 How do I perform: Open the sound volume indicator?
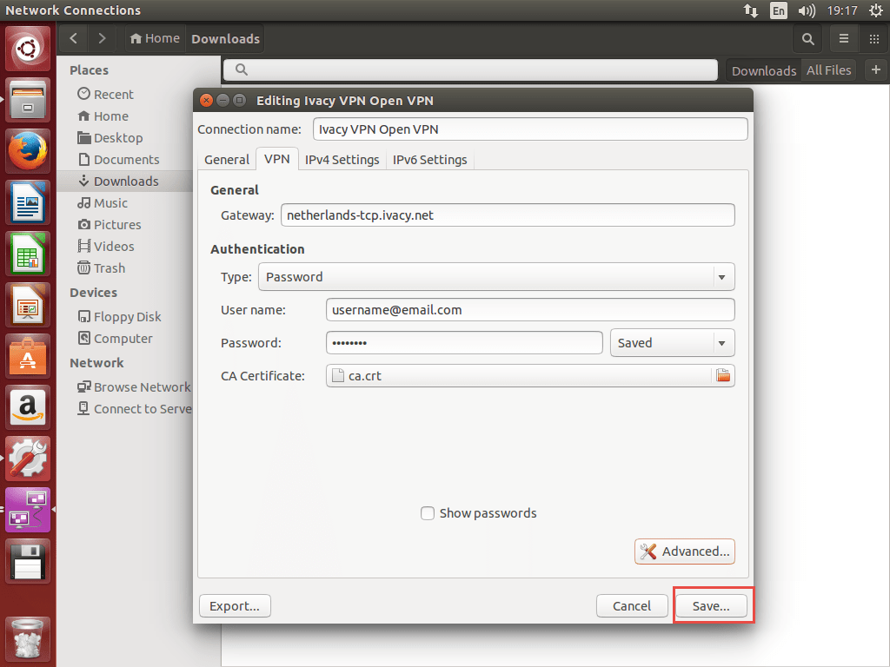(x=806, y=10)
